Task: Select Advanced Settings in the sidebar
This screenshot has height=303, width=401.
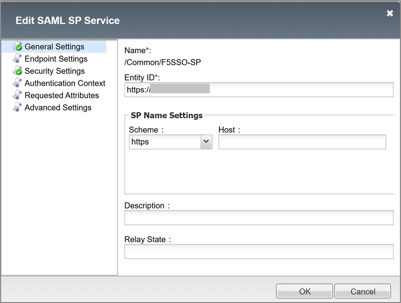Action: 58,108
